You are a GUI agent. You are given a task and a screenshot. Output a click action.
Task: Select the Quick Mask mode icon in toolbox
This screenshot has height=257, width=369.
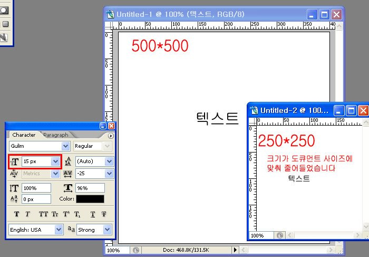4,11
